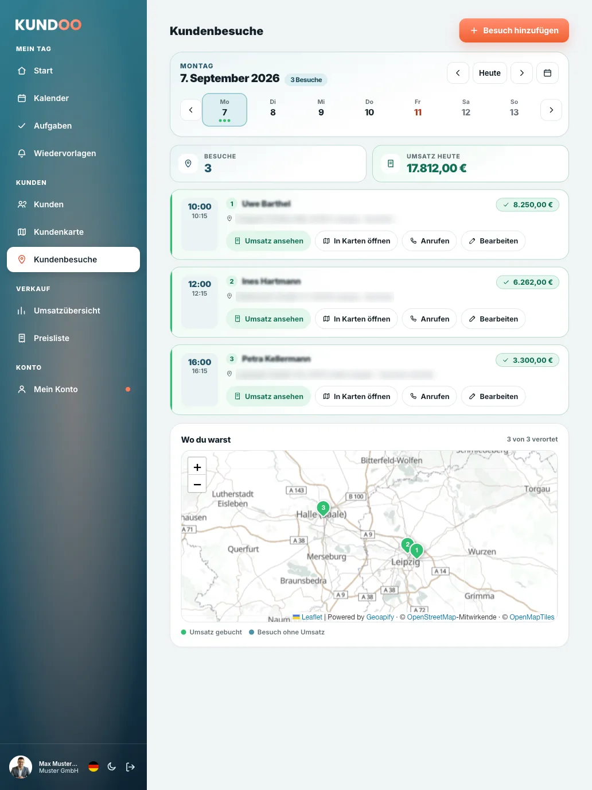Image resolution: width=592 pixels, height=790 pixels.
Task: Select Wednesday 9 in the day strip
Action: point(321,109)
